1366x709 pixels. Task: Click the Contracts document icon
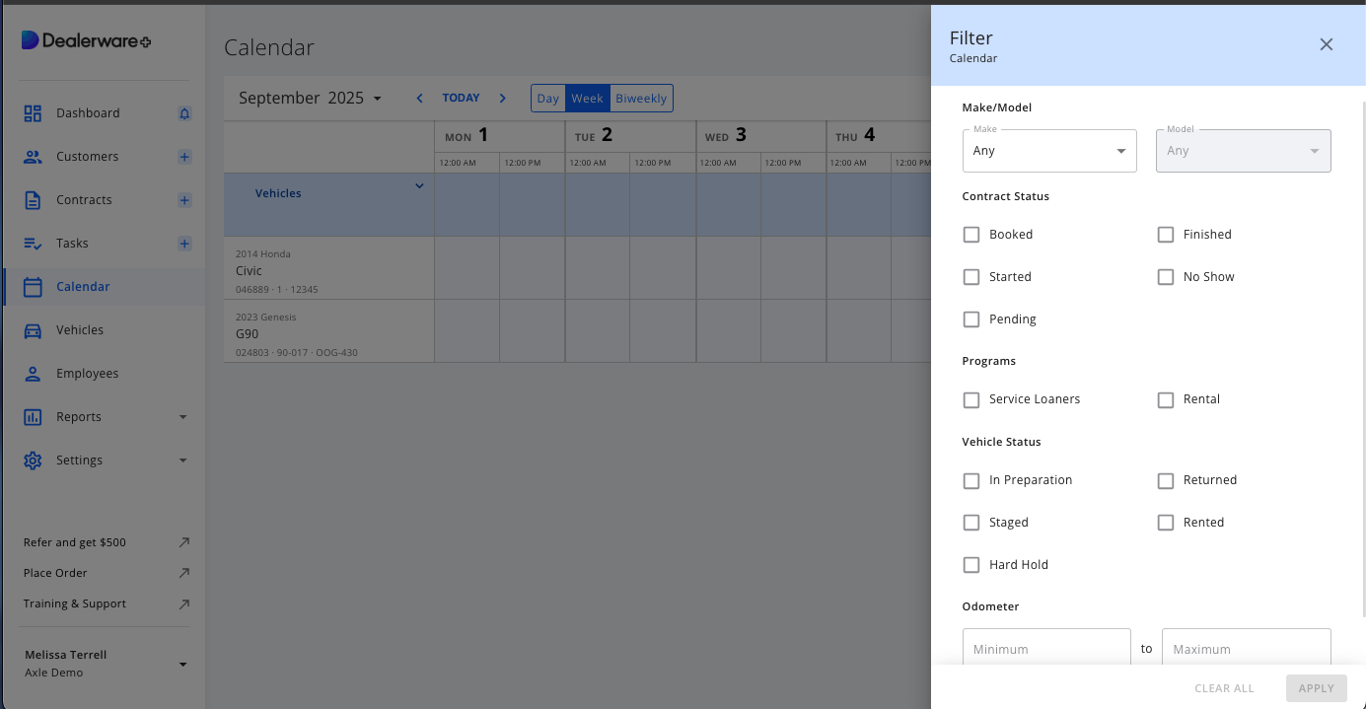tap(33, 200)
